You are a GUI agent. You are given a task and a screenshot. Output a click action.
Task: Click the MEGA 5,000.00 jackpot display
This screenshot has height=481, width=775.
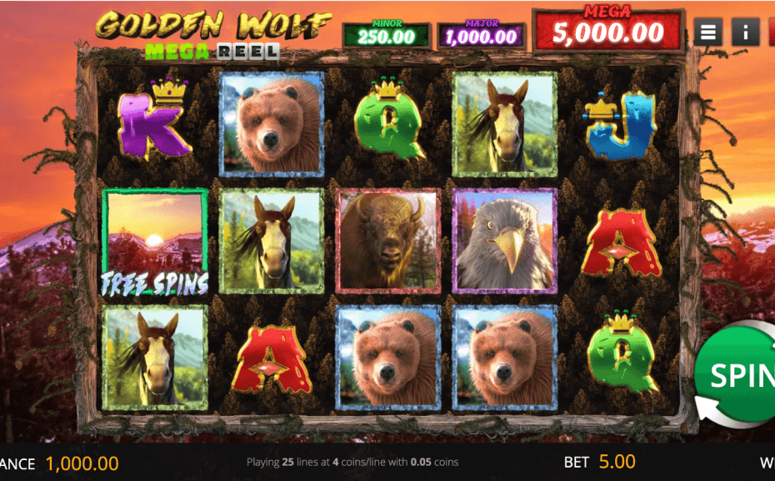click(x=608, y=30)
